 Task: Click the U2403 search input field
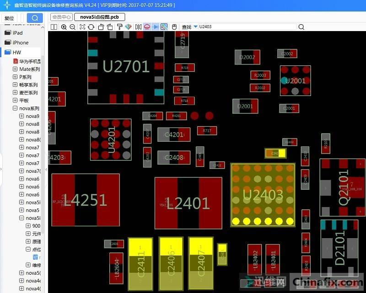click(247, 27)
